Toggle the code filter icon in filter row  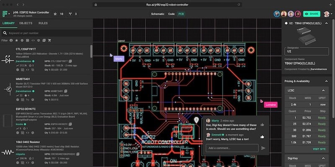[x=33, y=40]
